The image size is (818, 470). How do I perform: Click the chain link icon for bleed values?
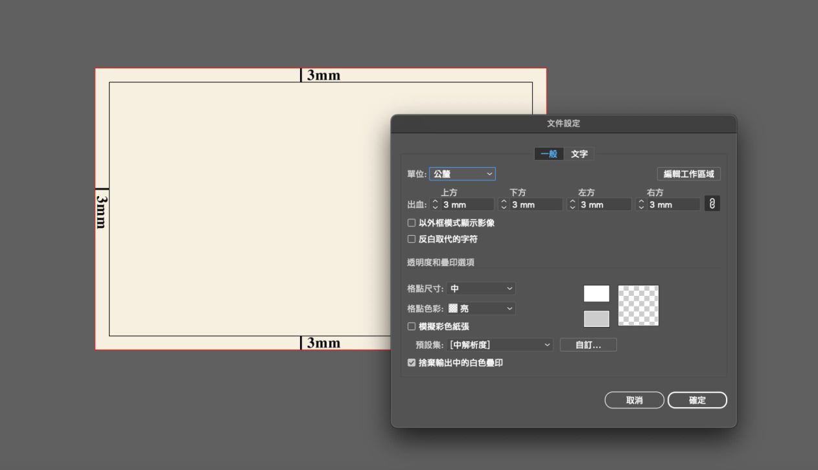click(712, 204)
